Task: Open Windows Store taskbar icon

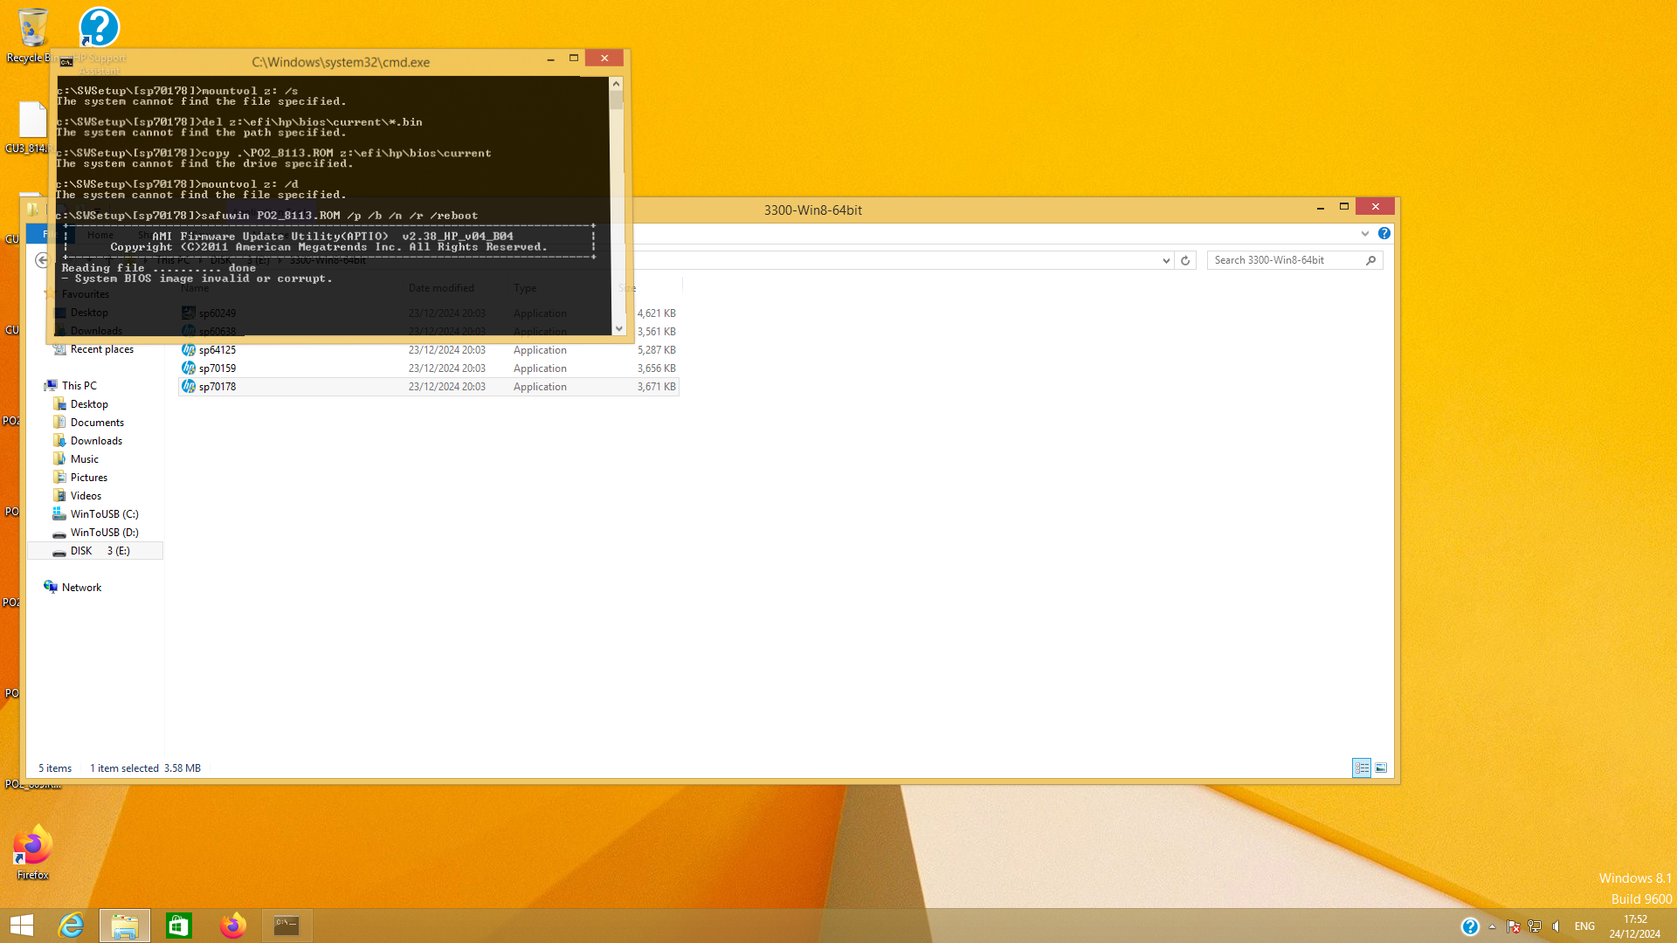Action: [x=179, y=926]
